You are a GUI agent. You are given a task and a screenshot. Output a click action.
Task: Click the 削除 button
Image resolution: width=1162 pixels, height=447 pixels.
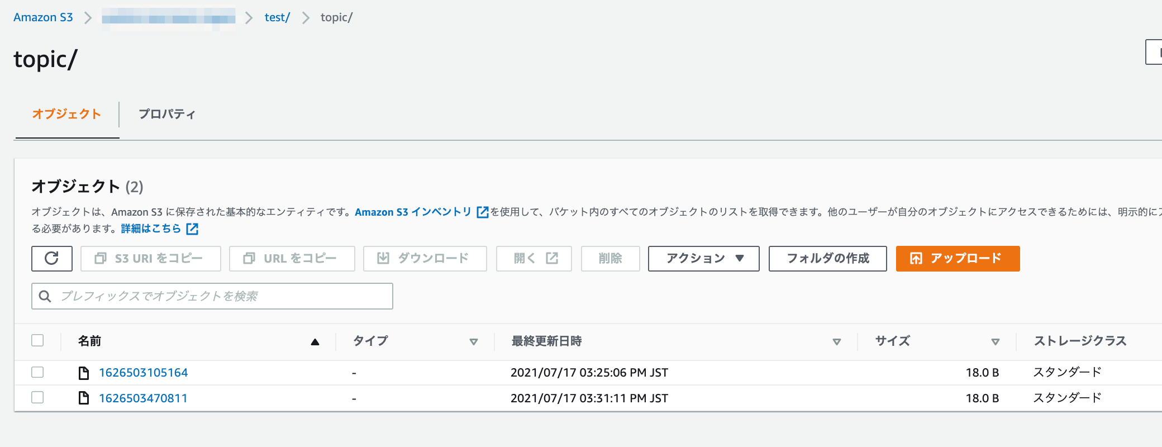(x=611, y=258)
